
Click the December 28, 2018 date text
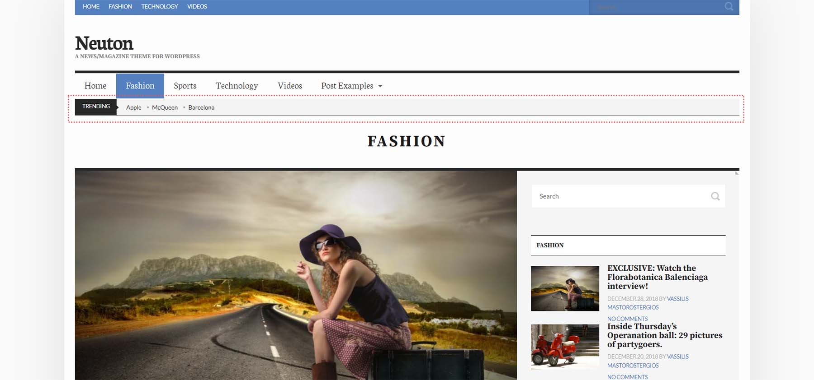point(632,299)
